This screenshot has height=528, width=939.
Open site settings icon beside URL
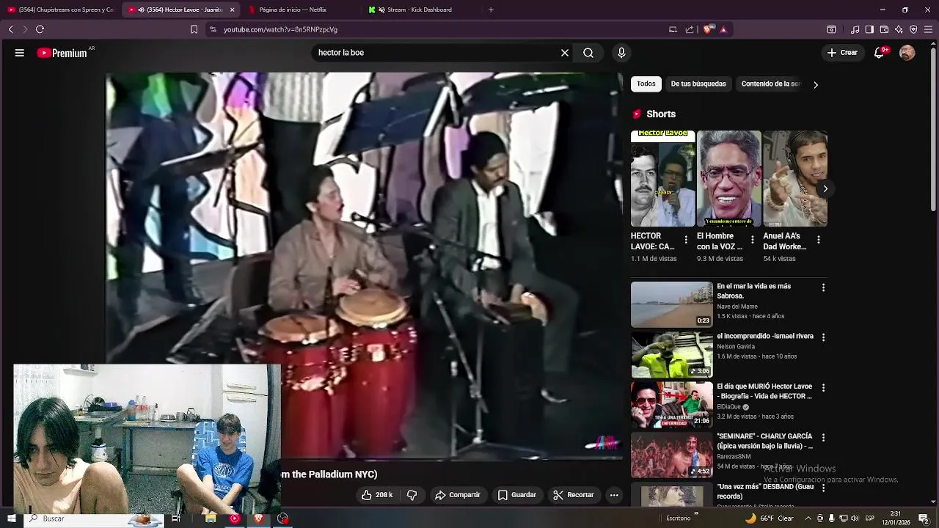point(213,29)
